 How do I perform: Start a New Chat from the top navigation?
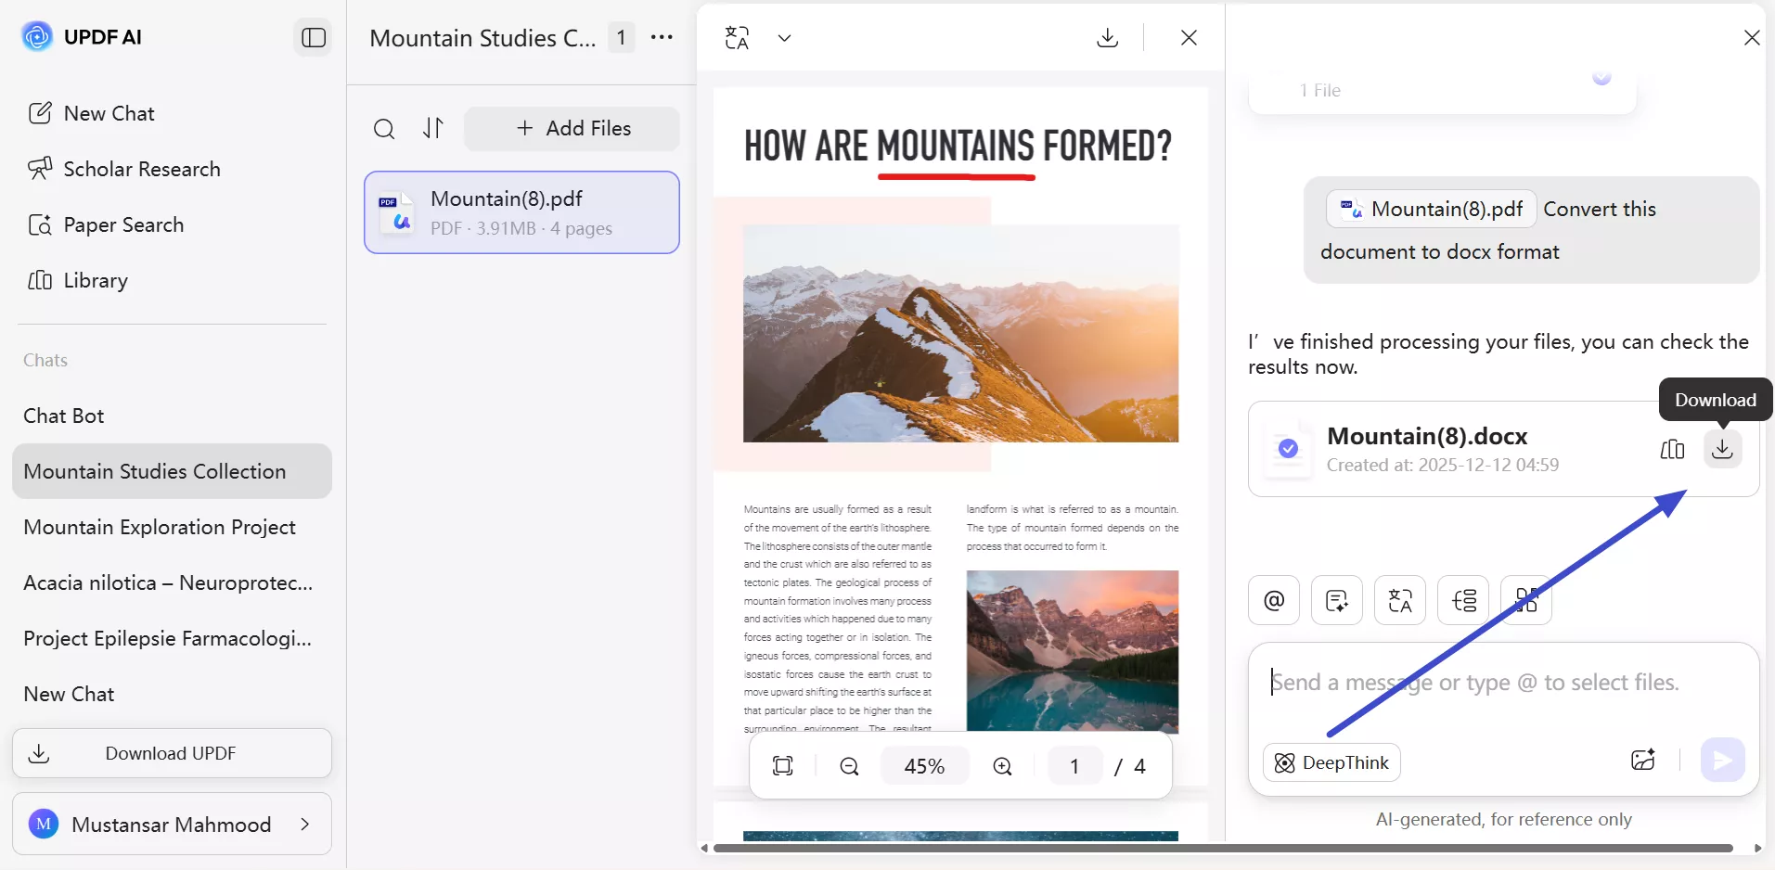coord(91,113)
